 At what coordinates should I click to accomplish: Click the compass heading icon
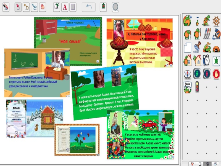tap(188, 74)
